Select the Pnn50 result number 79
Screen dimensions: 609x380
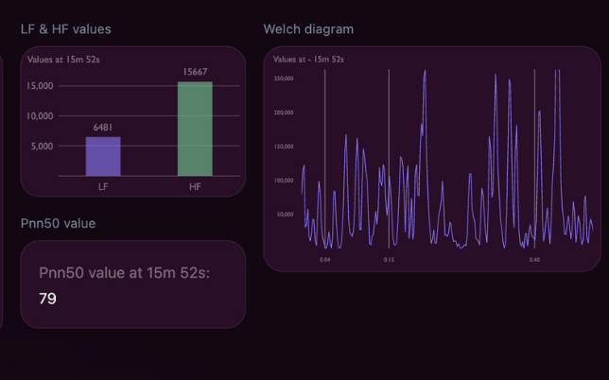(47, 299)
